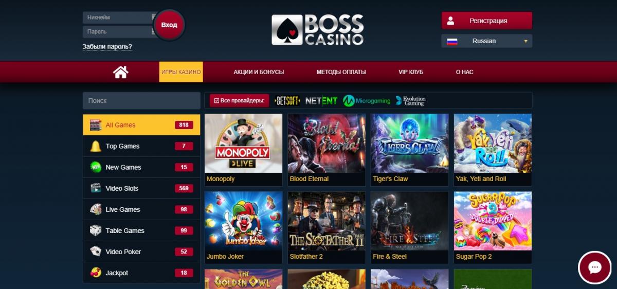
Task: Select the Video Slots category
Action: tap(141, 188)
